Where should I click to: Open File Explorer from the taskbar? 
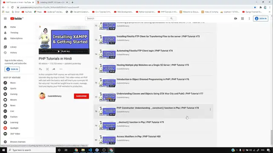83,150
